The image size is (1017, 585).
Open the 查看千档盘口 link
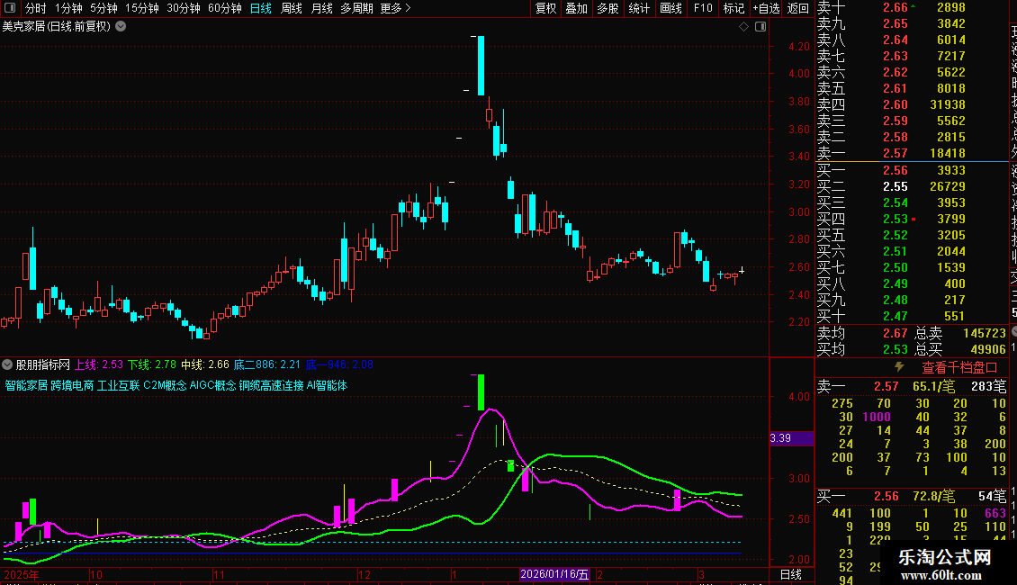pos(959,368)
